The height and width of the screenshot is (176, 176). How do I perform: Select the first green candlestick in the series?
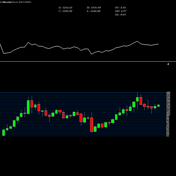click(x=4, y=132)
